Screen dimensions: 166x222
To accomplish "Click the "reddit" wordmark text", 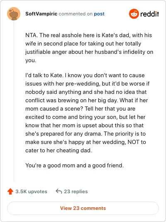I will tap(150, 14).
